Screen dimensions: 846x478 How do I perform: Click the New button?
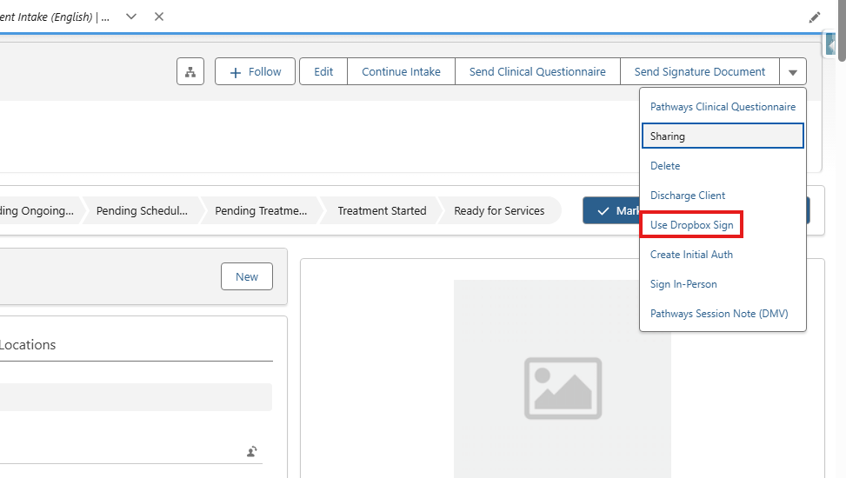[x=247, y=276]
